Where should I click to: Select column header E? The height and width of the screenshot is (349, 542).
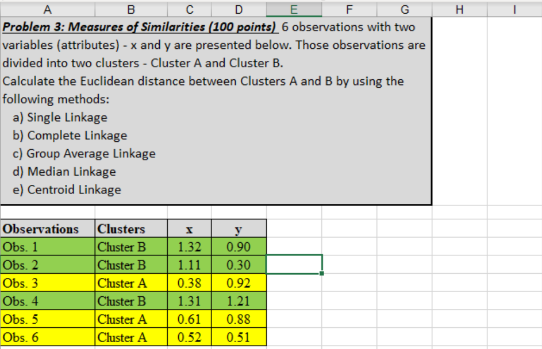[294, 9]
